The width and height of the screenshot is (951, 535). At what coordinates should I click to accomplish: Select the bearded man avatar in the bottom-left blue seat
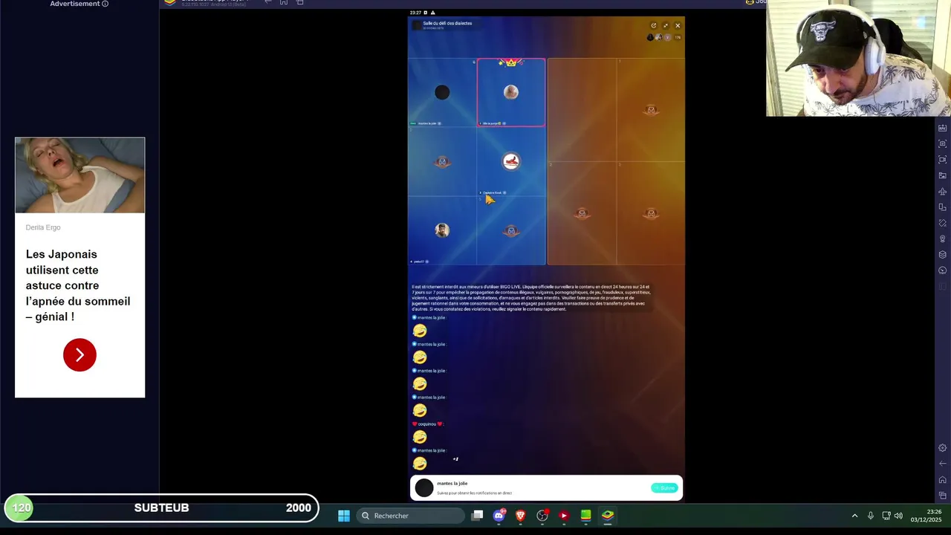(x=442, y=230)
